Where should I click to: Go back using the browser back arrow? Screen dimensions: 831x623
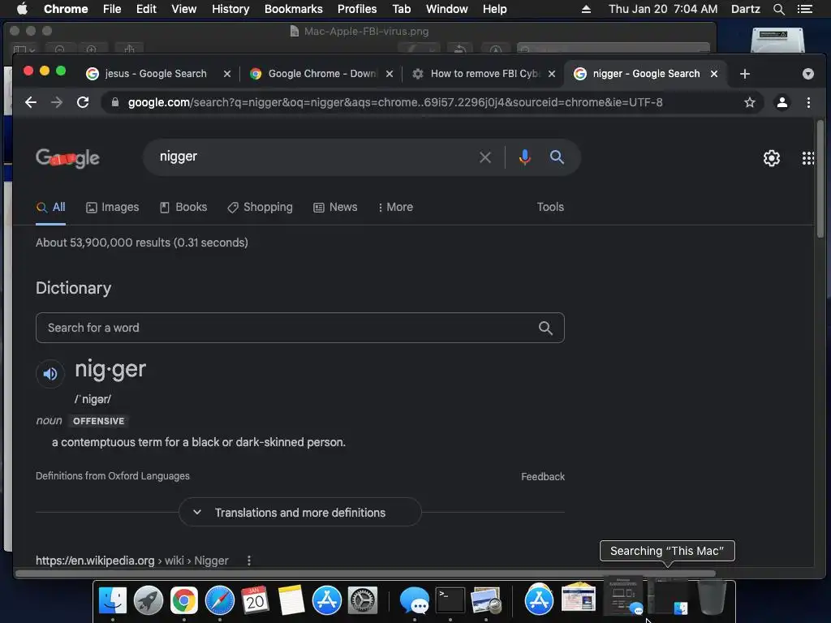[31, 102]
